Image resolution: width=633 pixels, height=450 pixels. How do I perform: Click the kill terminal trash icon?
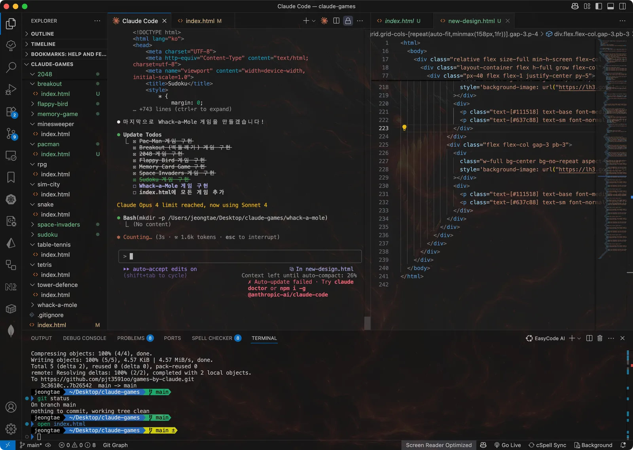click(x=600, y=338)
